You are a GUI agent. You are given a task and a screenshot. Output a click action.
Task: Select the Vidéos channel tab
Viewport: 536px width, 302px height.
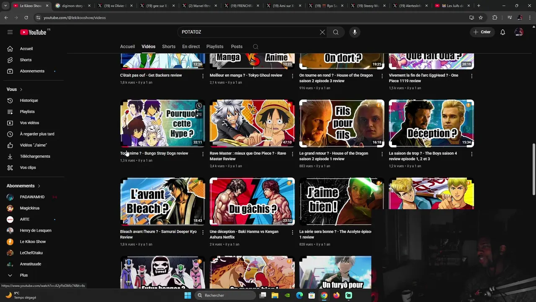pos(148,47)
